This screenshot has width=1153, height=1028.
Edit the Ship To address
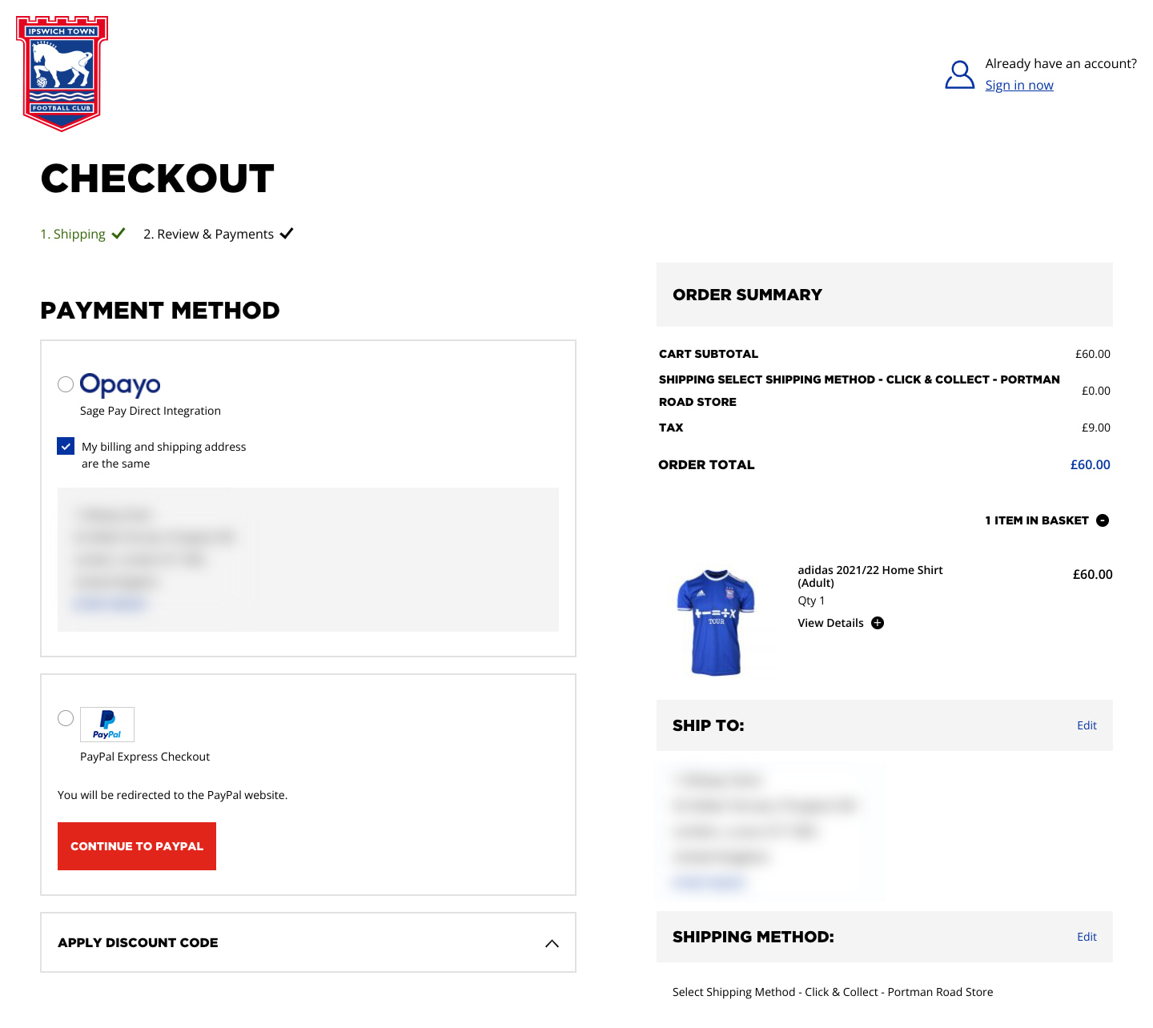point(1087,725)
